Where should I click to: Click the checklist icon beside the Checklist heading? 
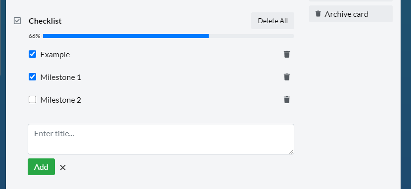pyautogui.click(x=17, y=21)
